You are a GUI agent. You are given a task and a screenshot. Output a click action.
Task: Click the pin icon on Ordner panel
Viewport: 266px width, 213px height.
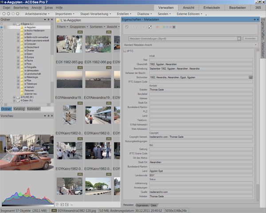tap(47, 20)
